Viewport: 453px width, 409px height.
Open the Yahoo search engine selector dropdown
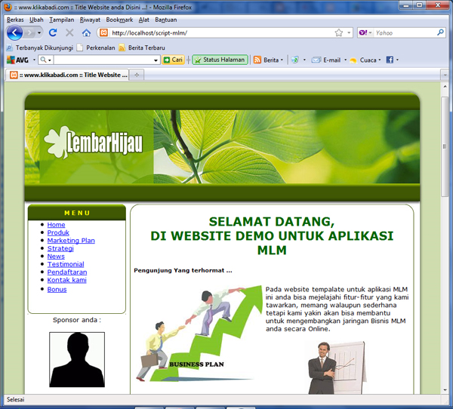[371, 33]
